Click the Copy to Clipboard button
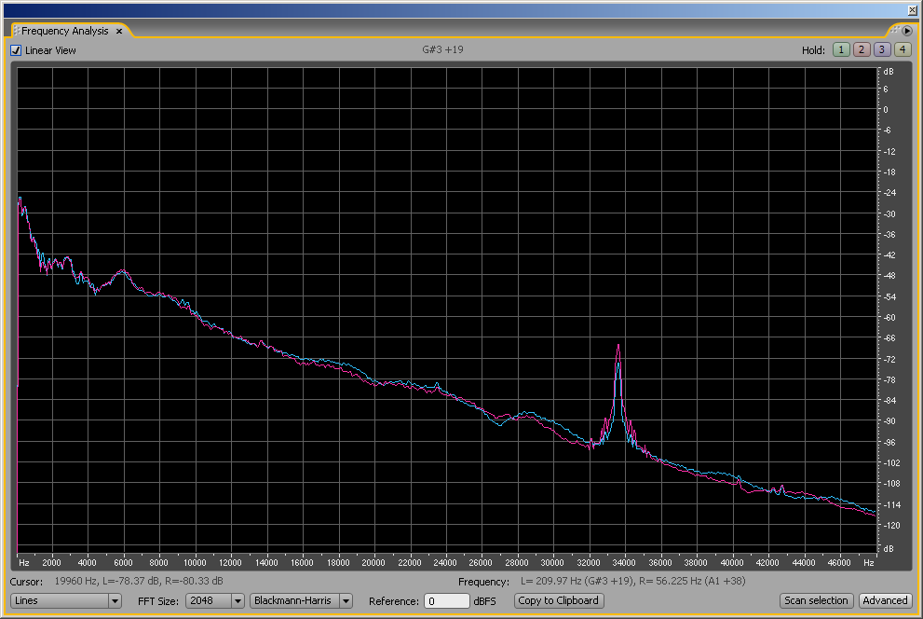 pos(559,601)
